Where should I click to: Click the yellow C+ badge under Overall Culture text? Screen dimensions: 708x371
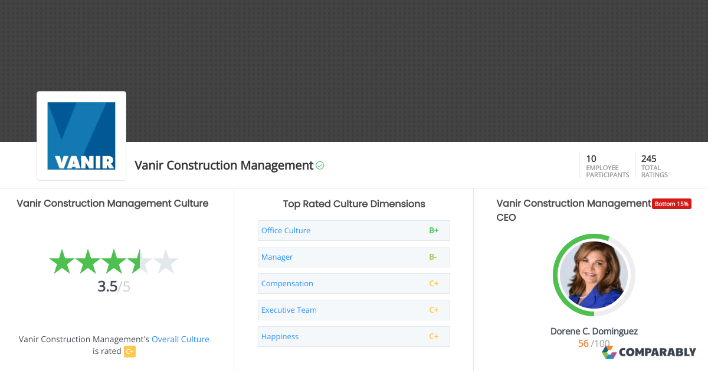click(x=129, y=352)
